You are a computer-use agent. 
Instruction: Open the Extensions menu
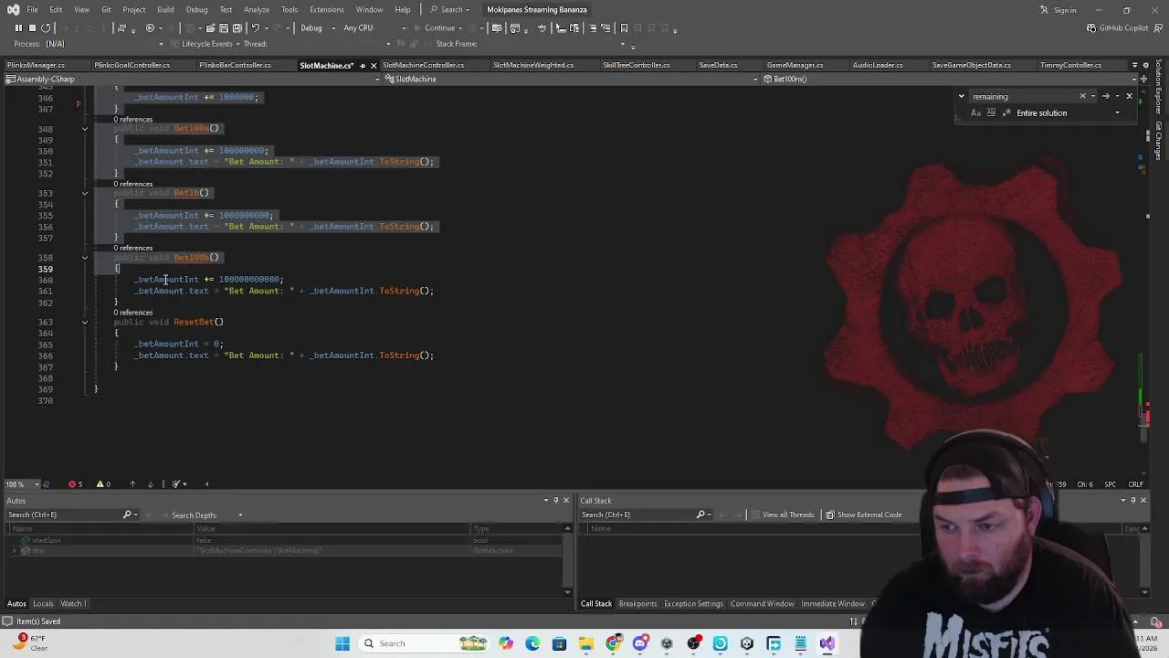click(x=326, y=9)
